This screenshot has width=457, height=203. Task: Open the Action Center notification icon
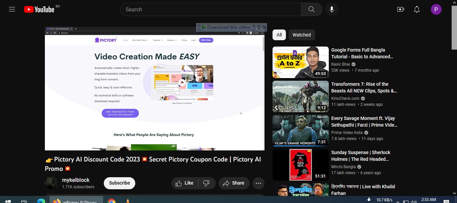click(446, 201)
